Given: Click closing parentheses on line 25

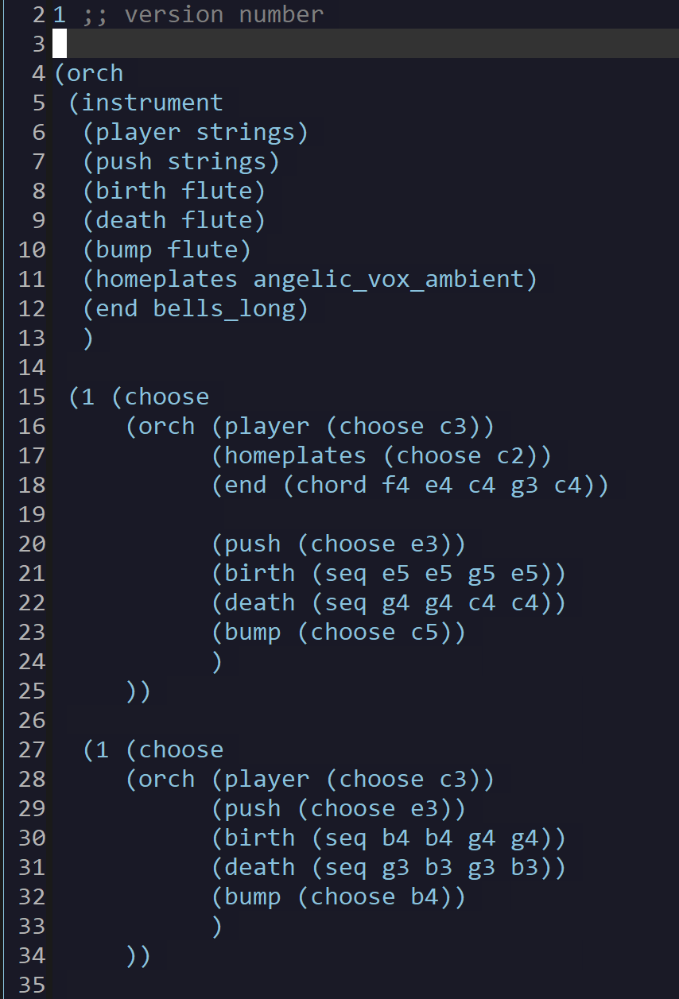Looking at the screenshot, I should tap(138, 691).
